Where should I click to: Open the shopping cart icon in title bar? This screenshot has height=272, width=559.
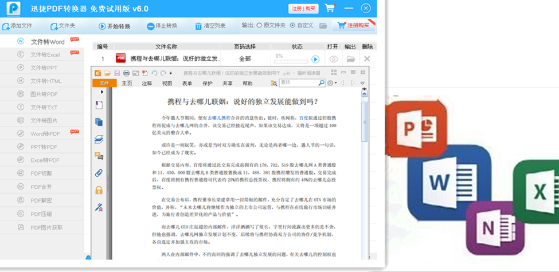(330, 8)
